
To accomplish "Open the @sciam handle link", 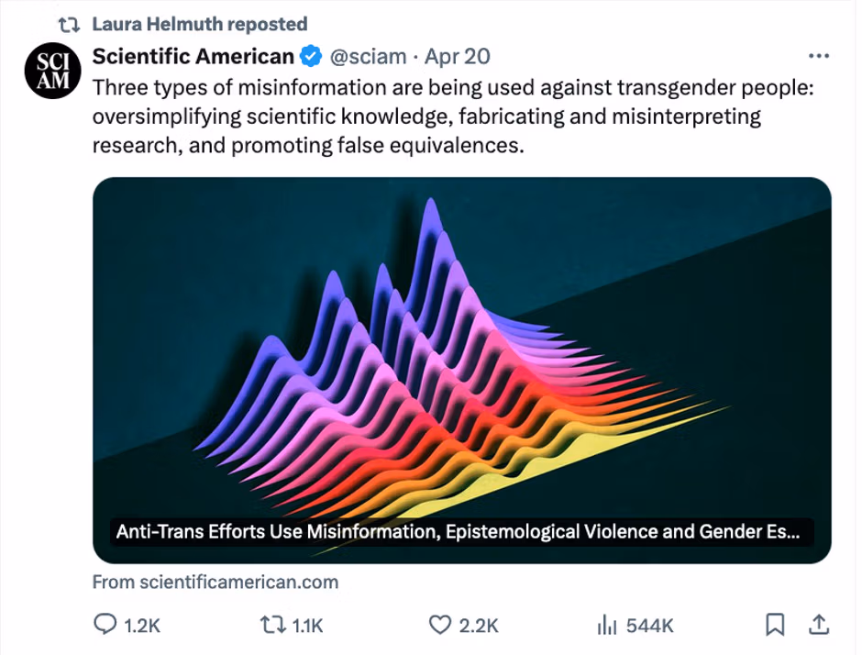I will 367,57.
